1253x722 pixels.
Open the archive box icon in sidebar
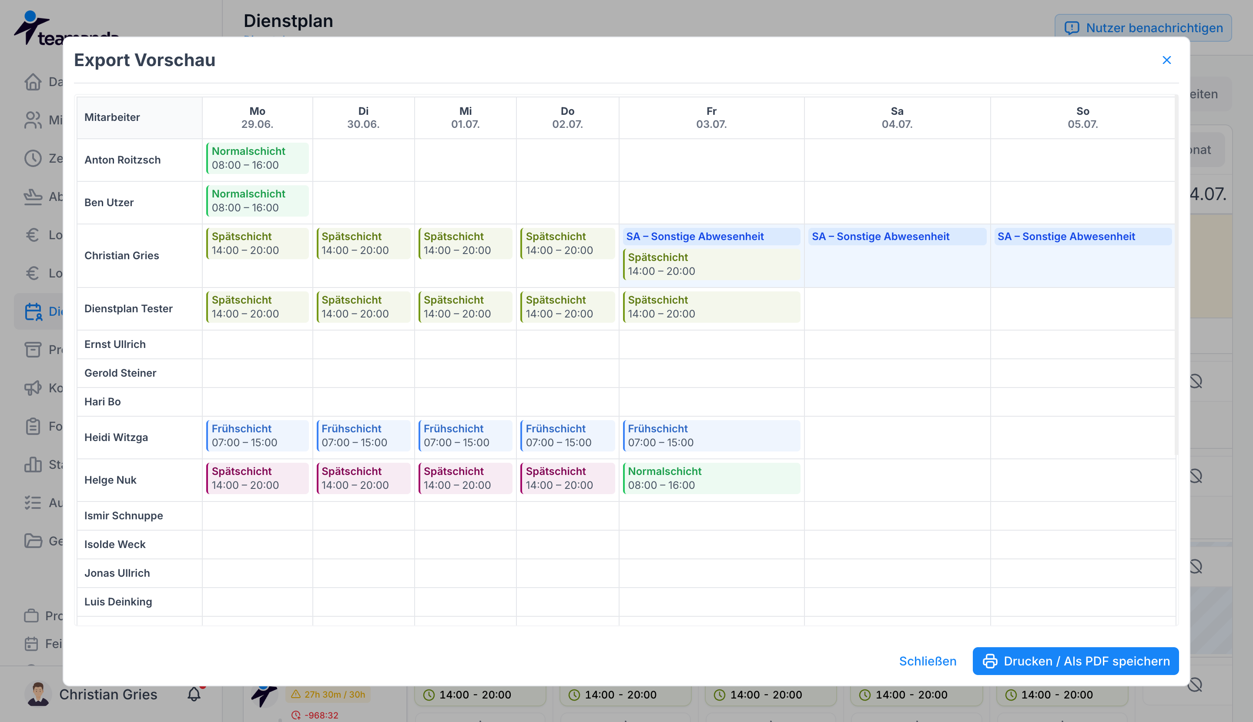(33, 350)
